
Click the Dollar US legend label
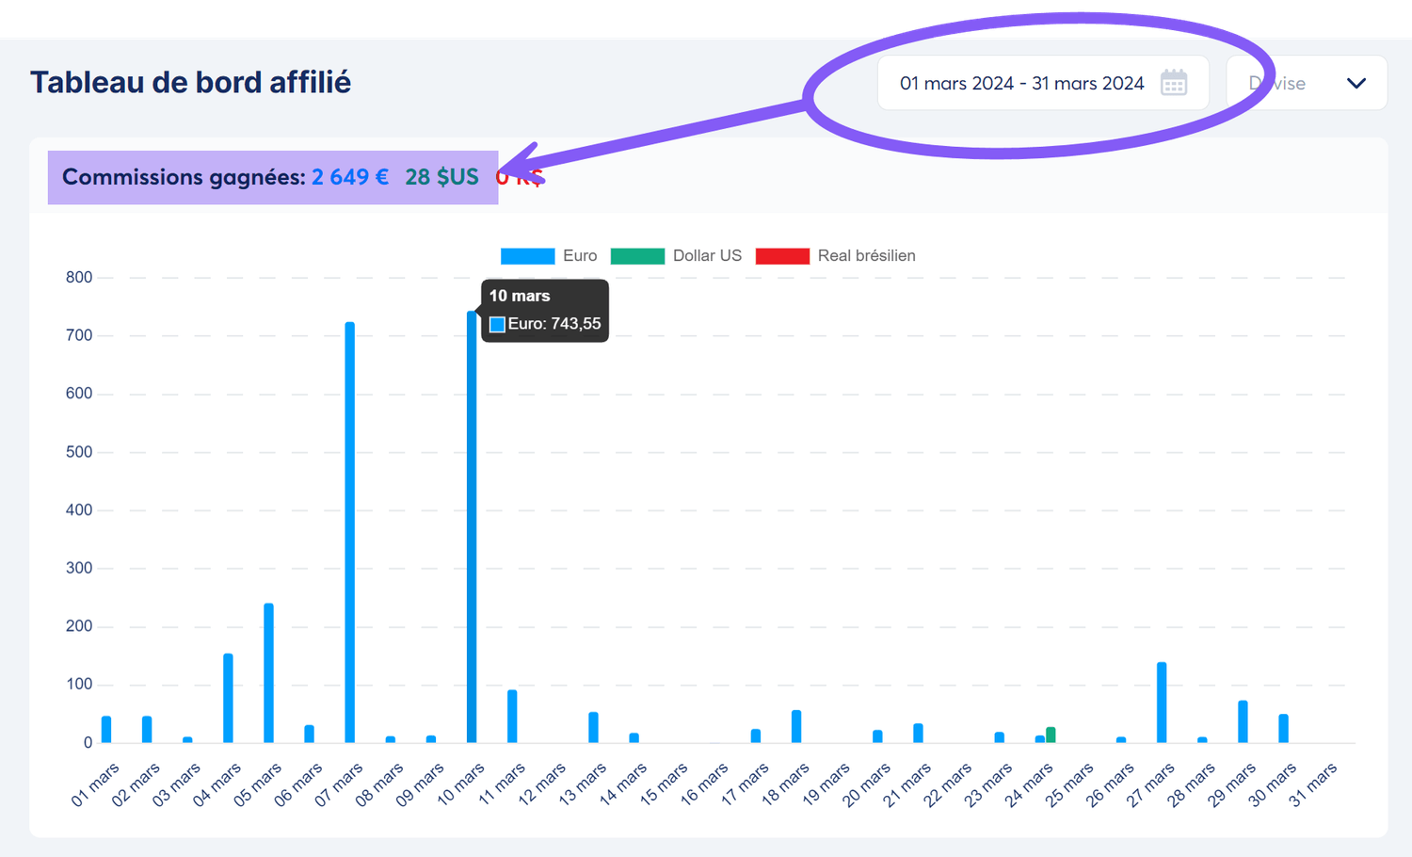tap(707, 256)
